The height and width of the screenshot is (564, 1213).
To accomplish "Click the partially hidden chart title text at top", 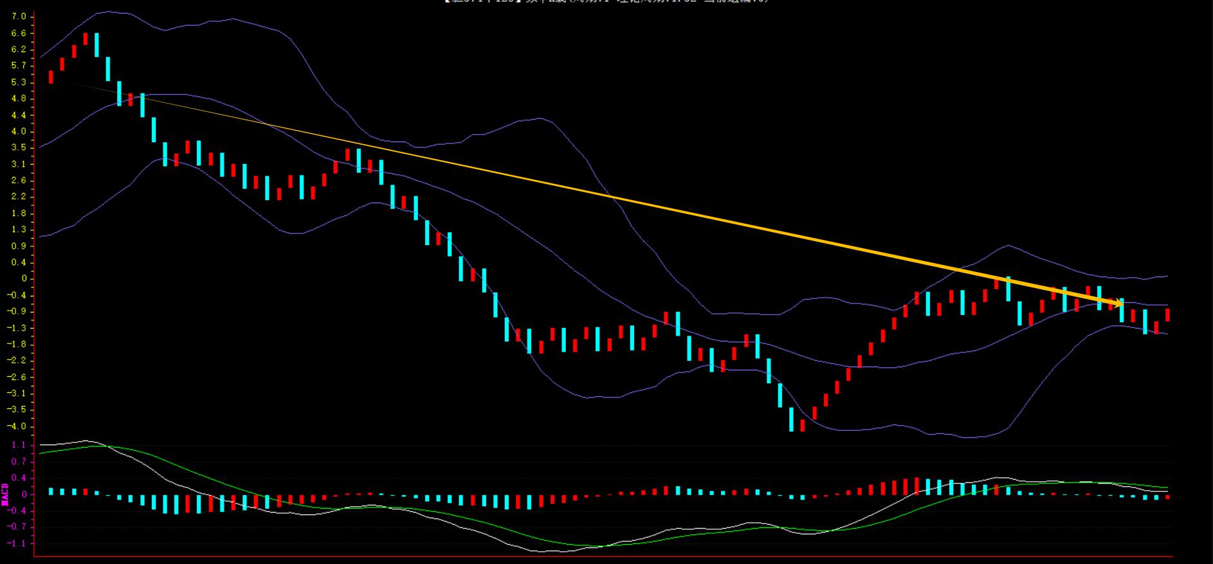I will click(606, 2).
